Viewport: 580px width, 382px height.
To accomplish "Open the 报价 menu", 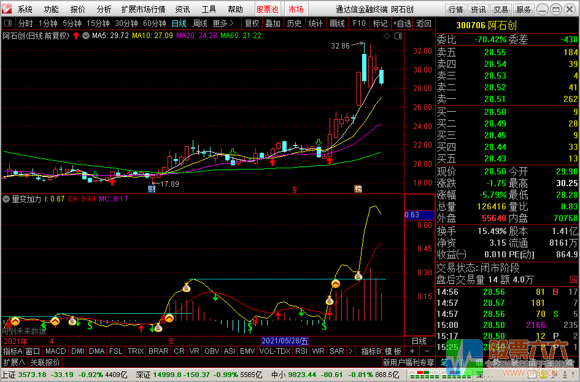I will click(77, 9).
